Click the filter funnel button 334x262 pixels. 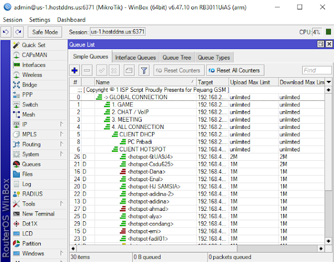pos(144,70)
